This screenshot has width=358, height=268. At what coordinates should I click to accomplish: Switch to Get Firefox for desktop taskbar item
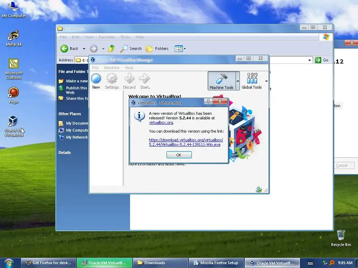48,263
